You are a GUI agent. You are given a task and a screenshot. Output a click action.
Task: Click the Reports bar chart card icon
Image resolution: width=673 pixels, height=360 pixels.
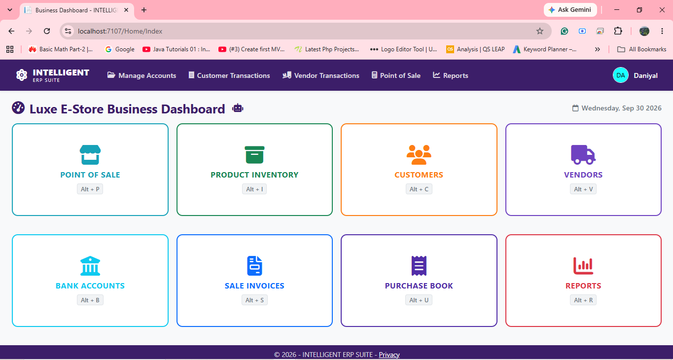(583, 266)
